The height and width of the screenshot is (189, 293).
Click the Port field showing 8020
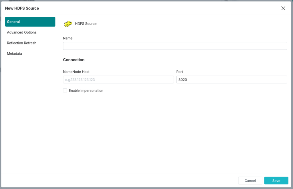232,80
